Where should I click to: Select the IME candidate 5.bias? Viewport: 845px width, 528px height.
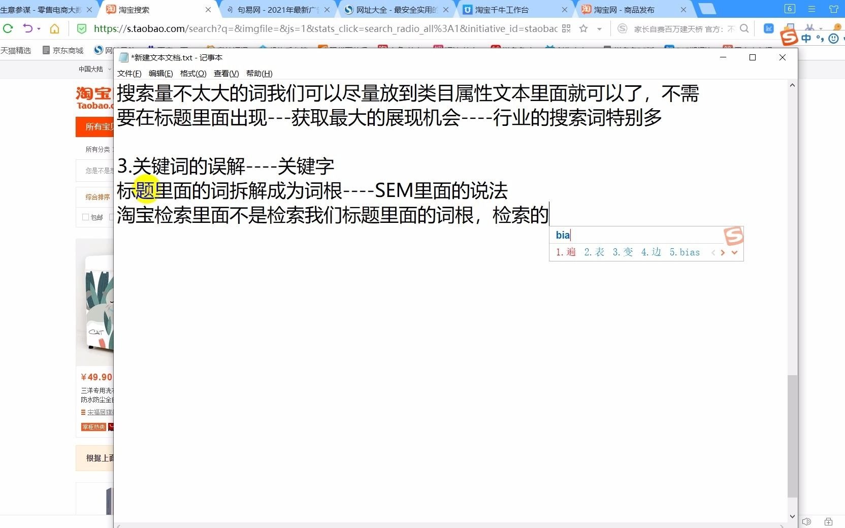(685, 252)
